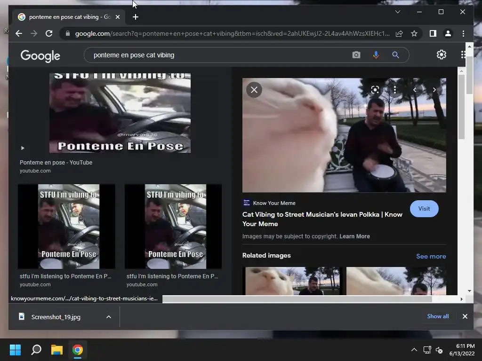Expand the tab search dropdown
This screenshot has width=482, height=361.
[x=397, y=12]
